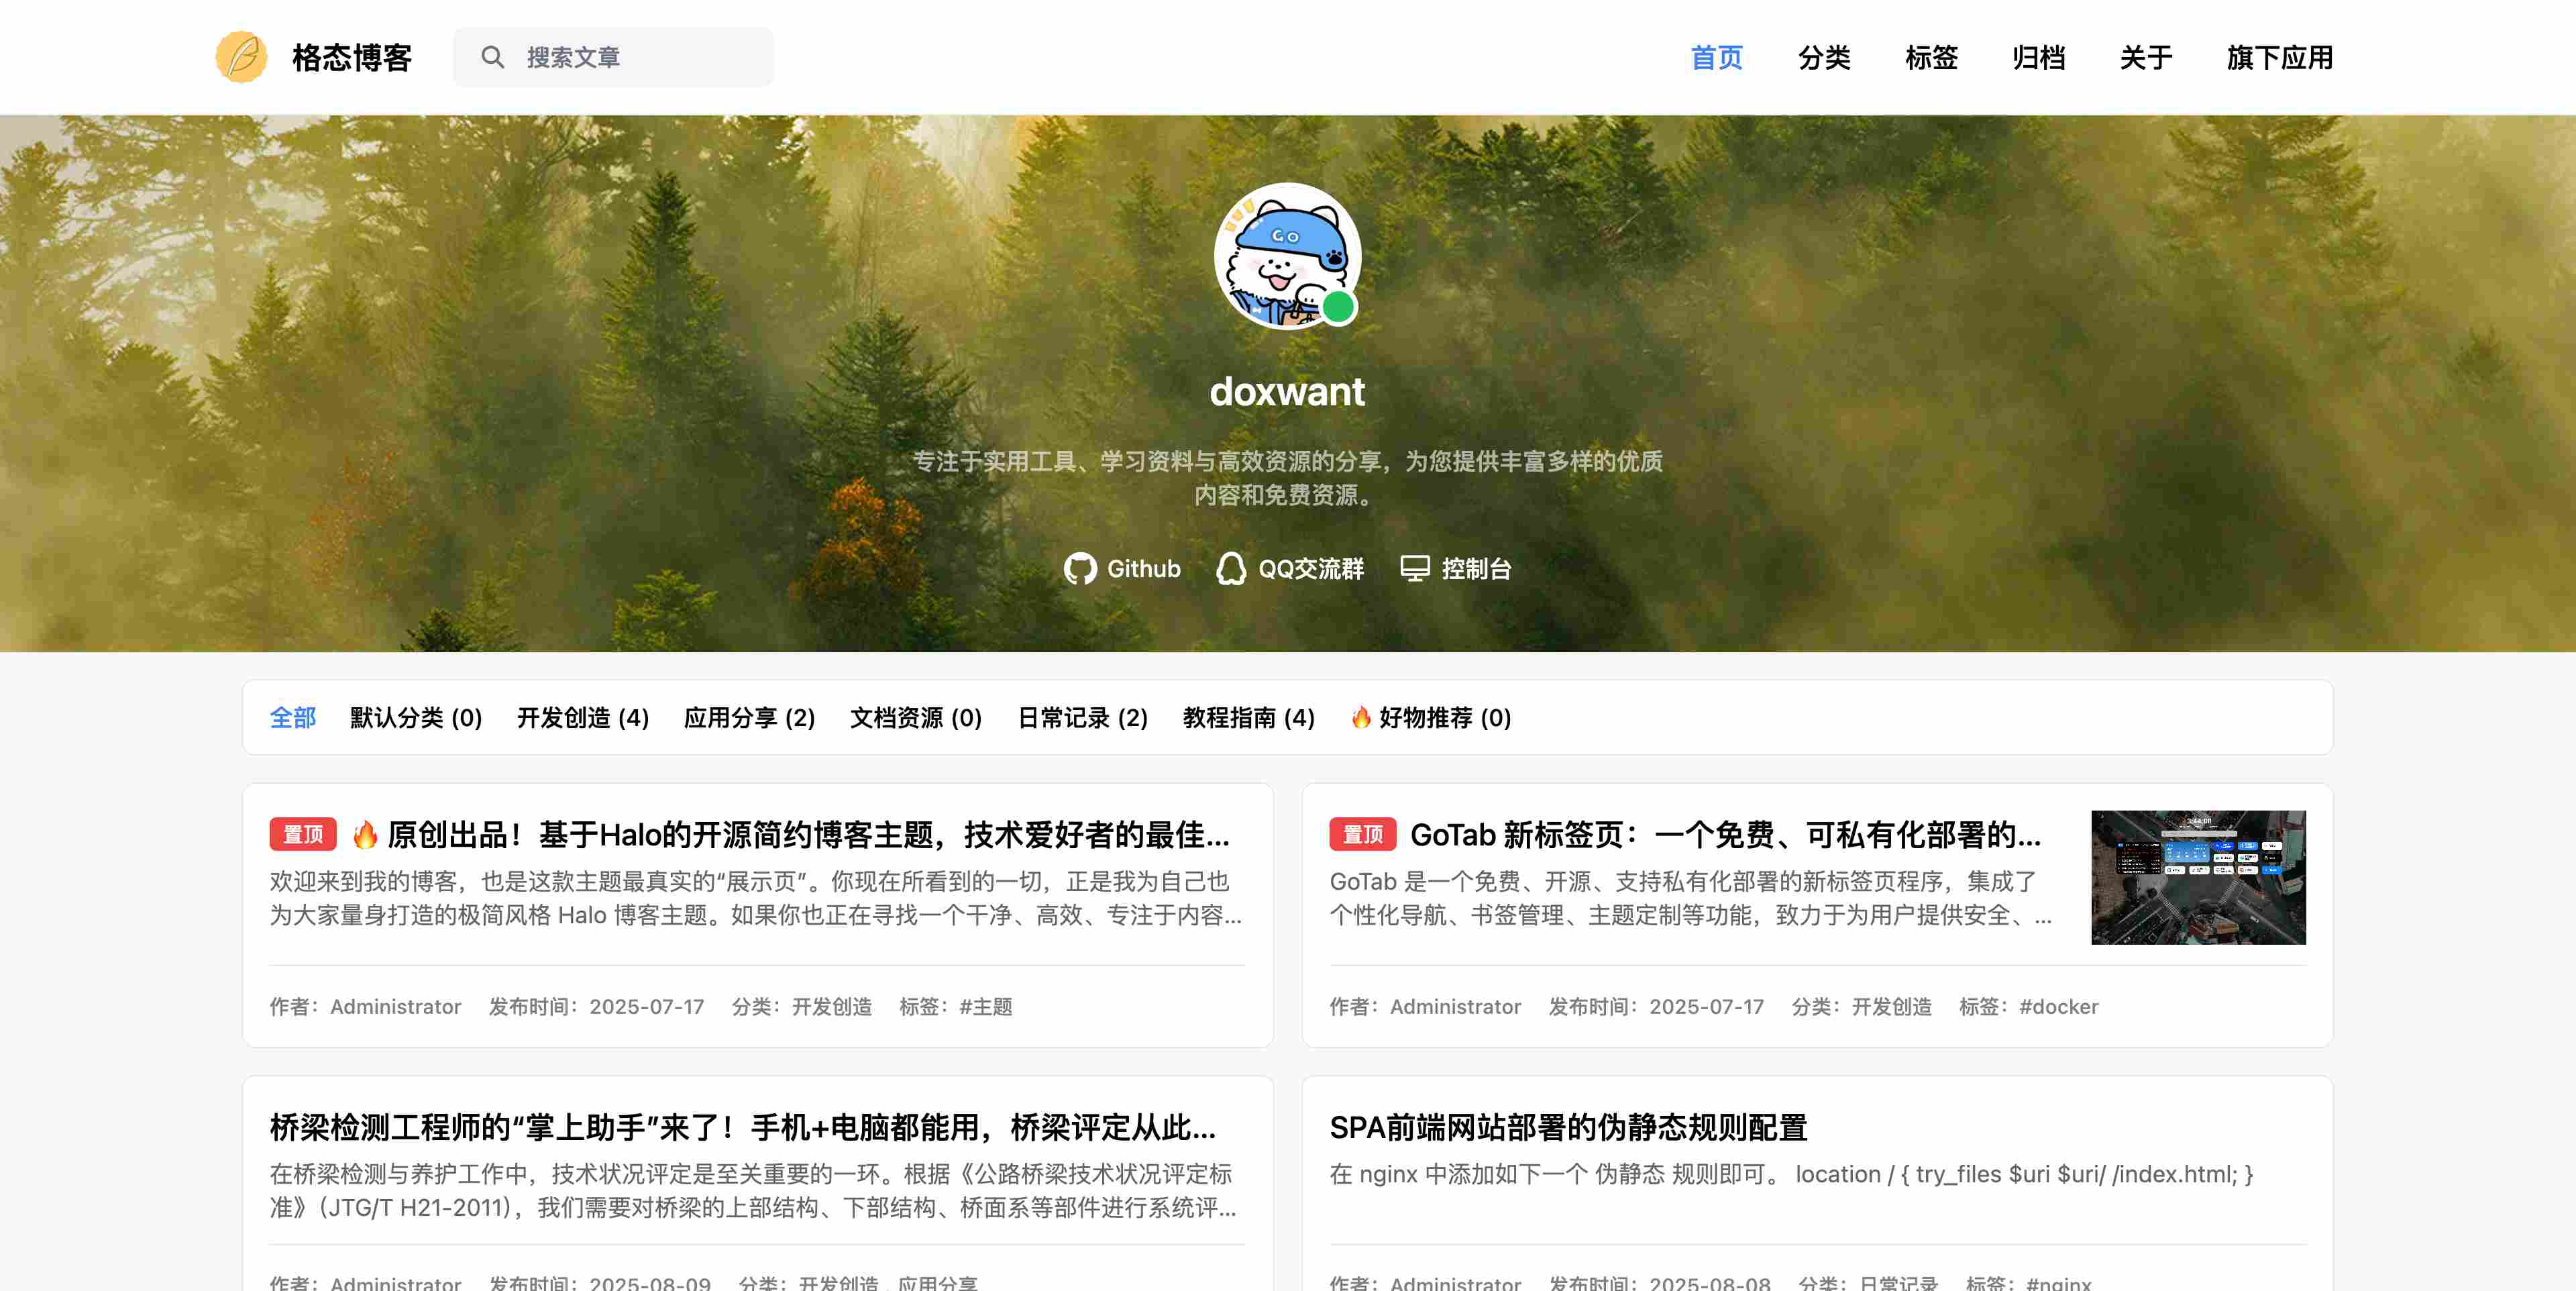Open the 分类 navigation menu item

1823,57
